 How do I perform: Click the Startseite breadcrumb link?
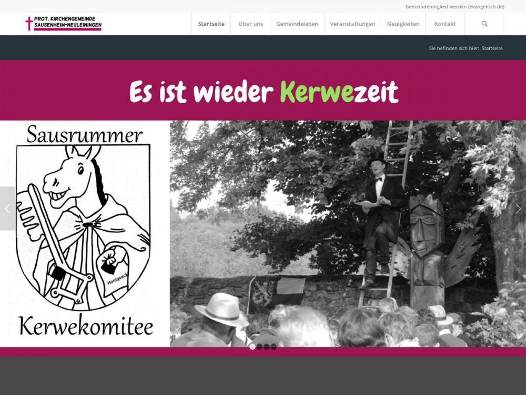[492, 48]
